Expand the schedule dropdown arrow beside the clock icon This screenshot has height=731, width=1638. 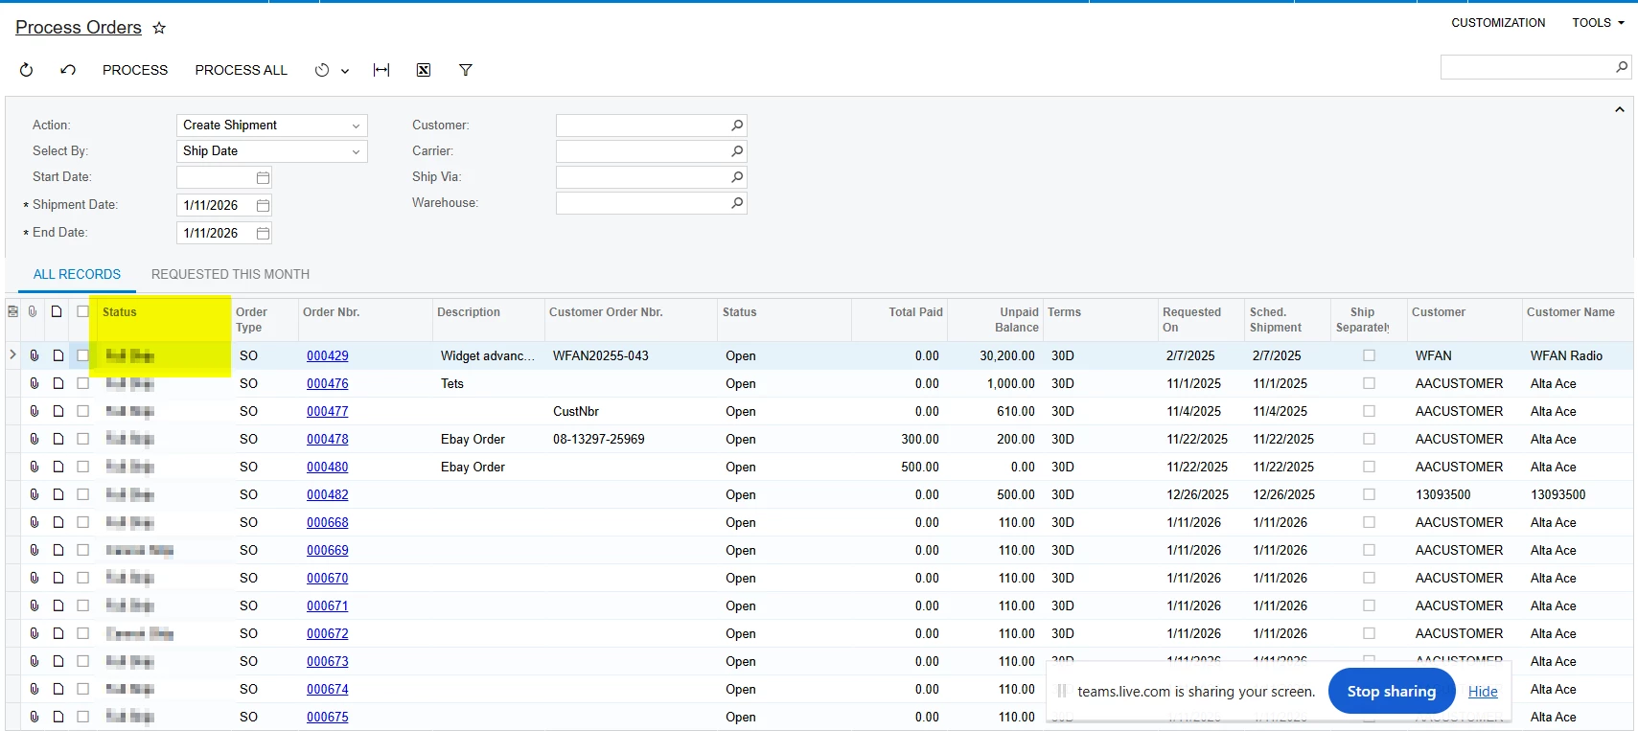[x=345, y=71]
